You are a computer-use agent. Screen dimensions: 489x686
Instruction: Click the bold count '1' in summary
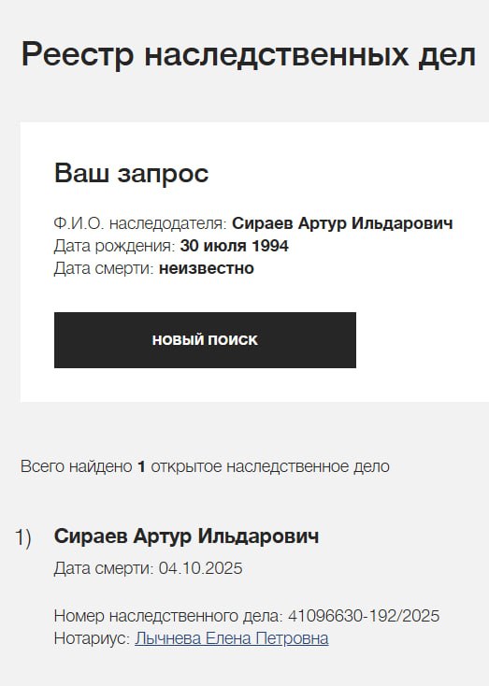point(141,466)
